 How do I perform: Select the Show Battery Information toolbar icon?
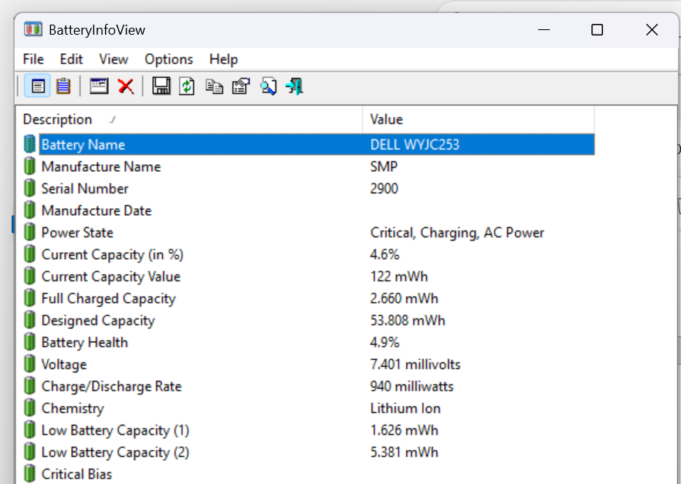tap(38, 86)
